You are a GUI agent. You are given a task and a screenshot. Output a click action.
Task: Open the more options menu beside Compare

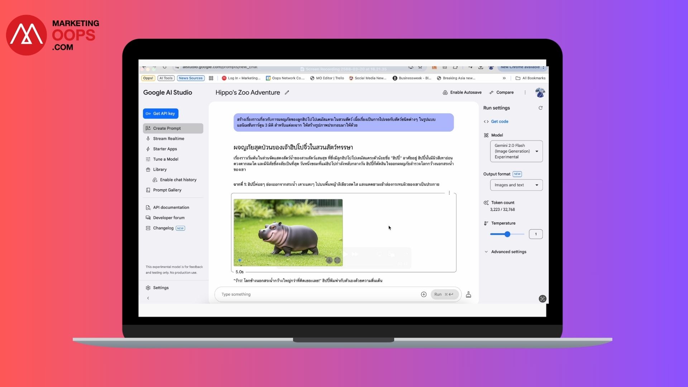tap(525, 92)
